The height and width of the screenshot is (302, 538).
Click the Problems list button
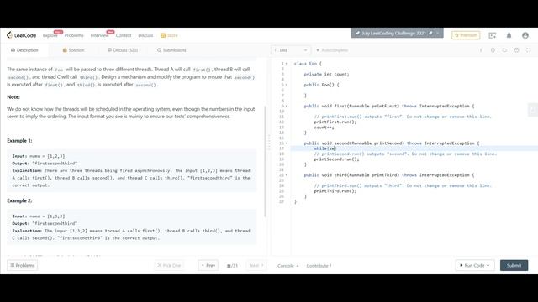(23, 265)
